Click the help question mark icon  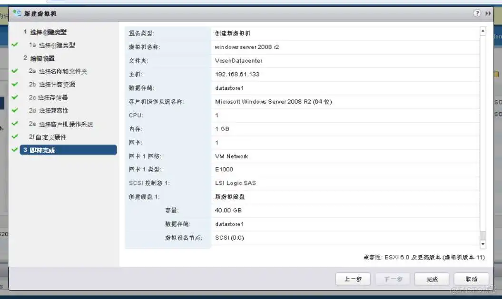coord(477,13)
